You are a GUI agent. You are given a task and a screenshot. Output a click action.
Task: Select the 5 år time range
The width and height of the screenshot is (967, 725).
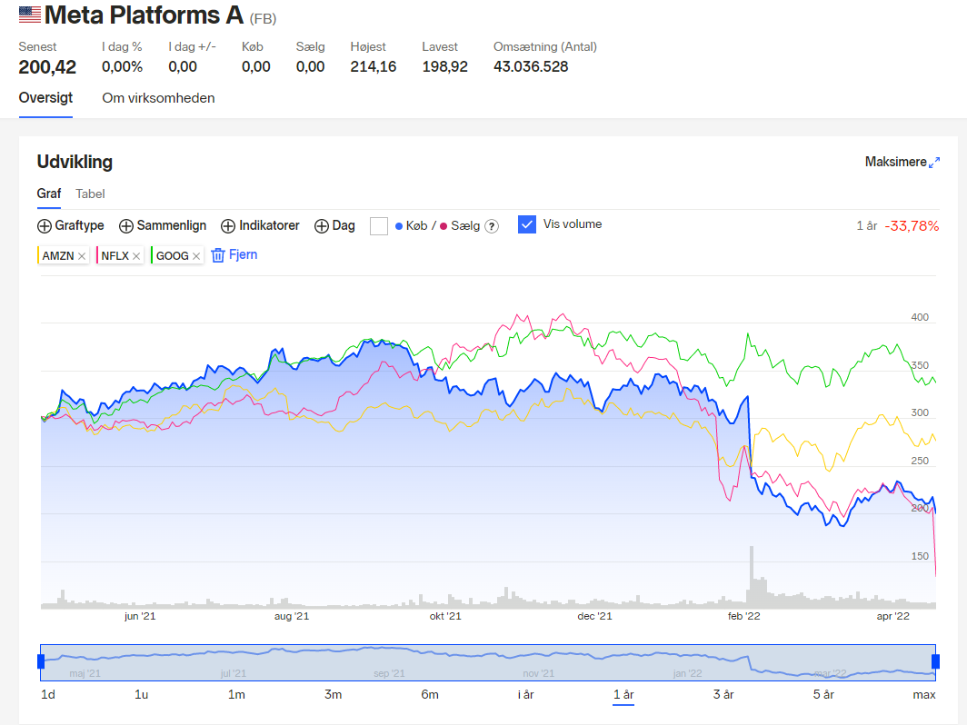(823, 695)
